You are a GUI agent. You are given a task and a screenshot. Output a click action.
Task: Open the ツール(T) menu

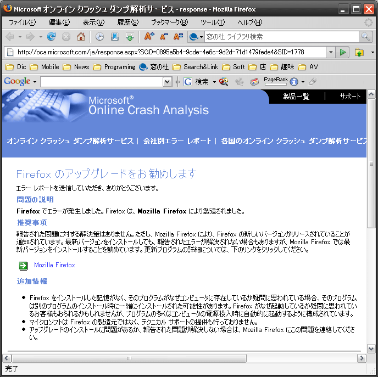click(213, 22)
